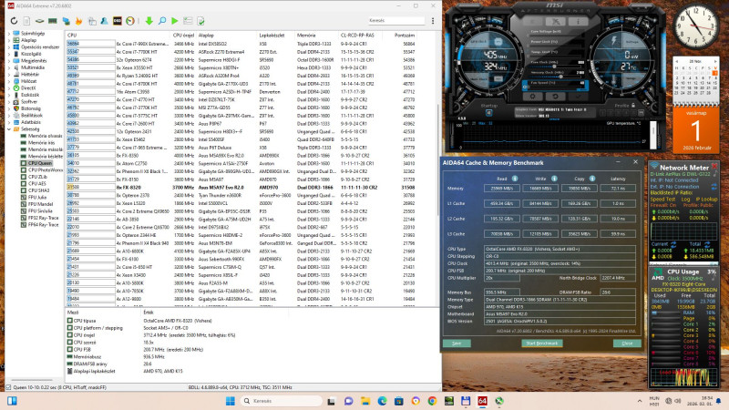This screenshot has height=410, width=729.
Task: Select CPU ZLib benchmark in tree
Action: point(37,177)
